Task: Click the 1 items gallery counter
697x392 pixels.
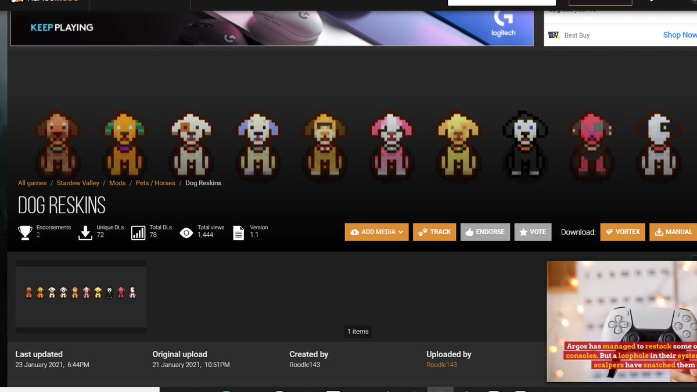Action: pyautogui.click(x=358, y=332)
